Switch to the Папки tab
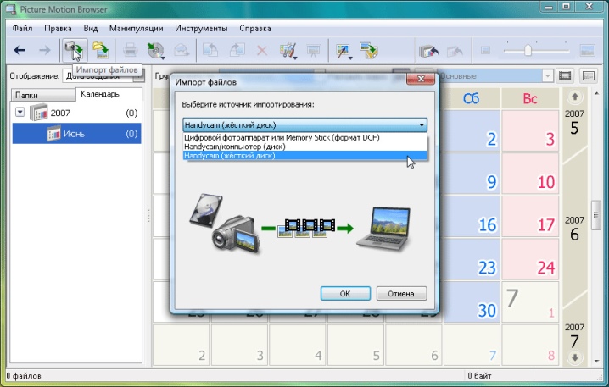 coord(42,95)
